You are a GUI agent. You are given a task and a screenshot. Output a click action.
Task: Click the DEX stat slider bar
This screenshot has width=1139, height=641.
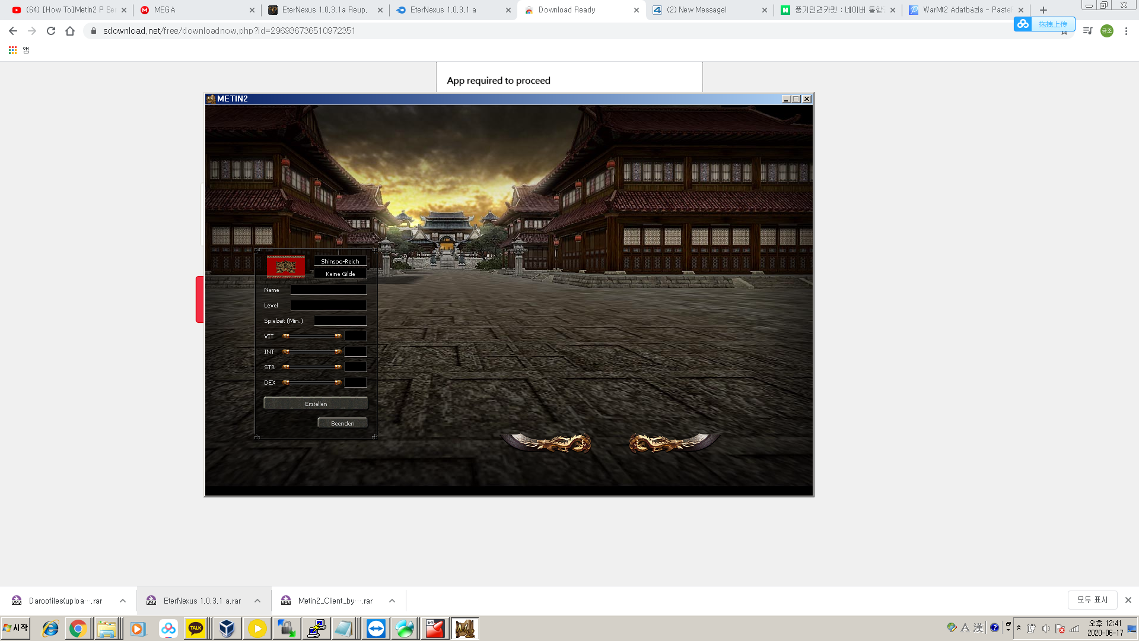(312, 383)
